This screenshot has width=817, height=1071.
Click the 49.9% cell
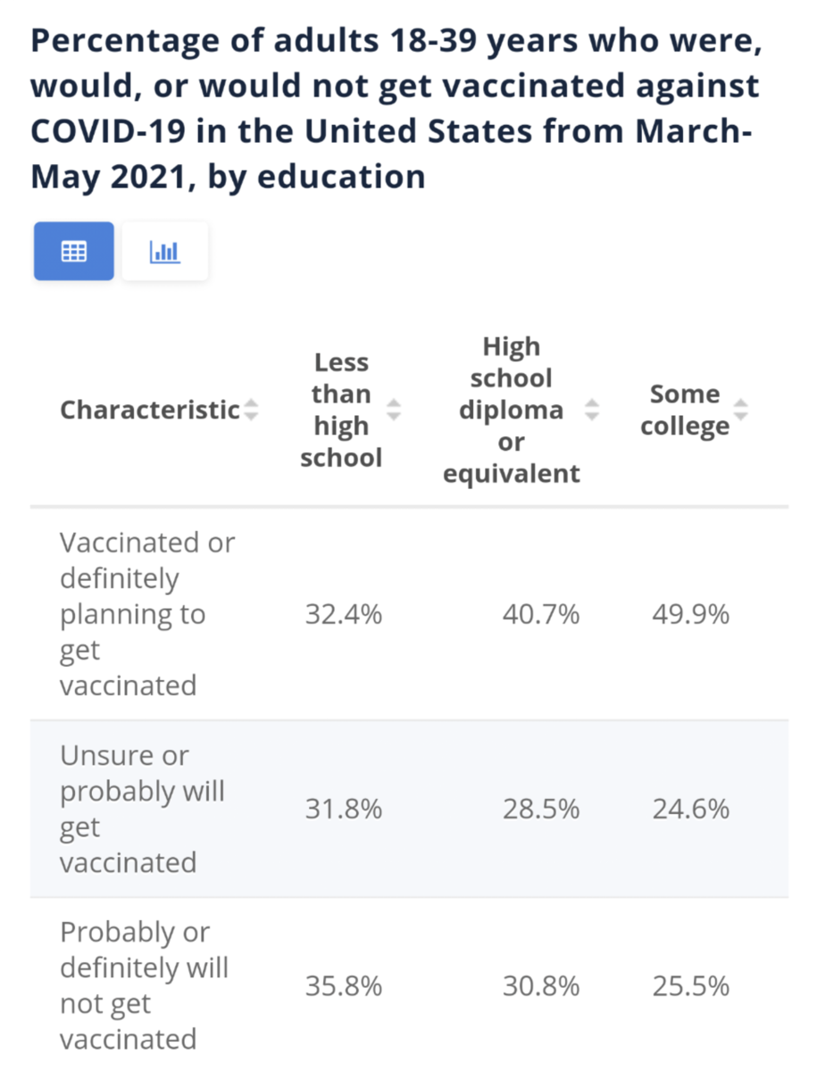pyautogui.click(x=690, y=615)
